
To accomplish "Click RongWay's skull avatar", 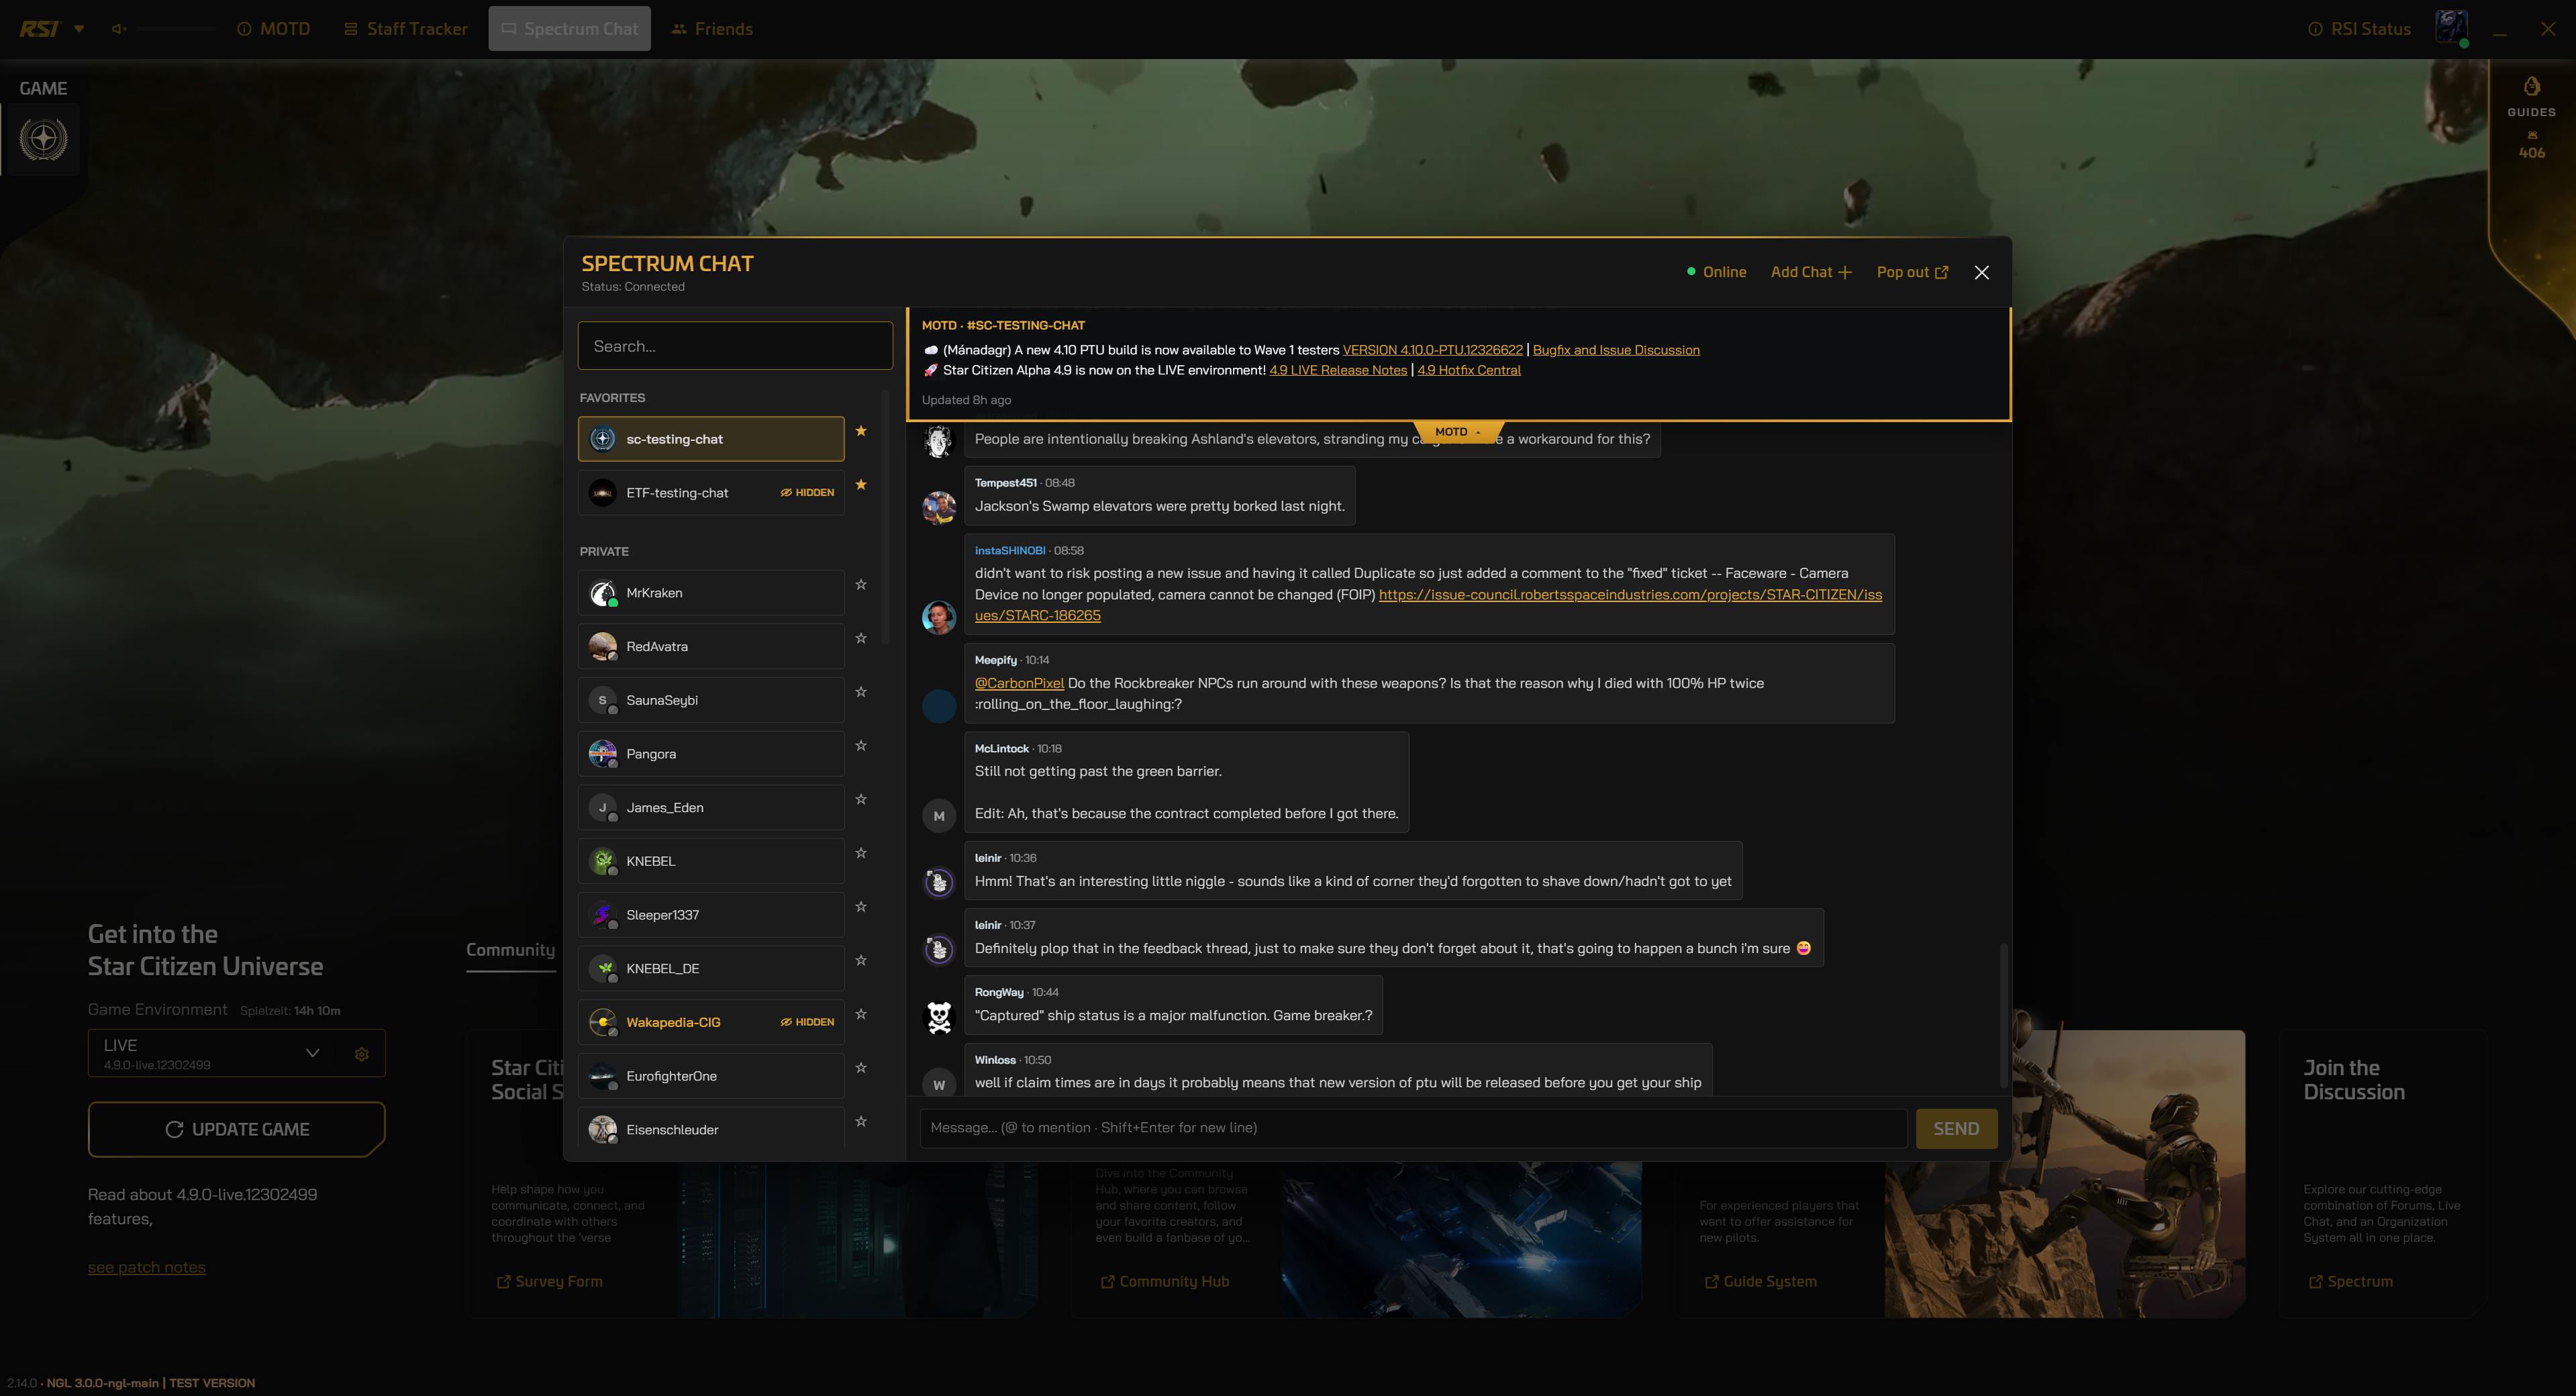I will pyautogui.click(x=938, y=1017).
